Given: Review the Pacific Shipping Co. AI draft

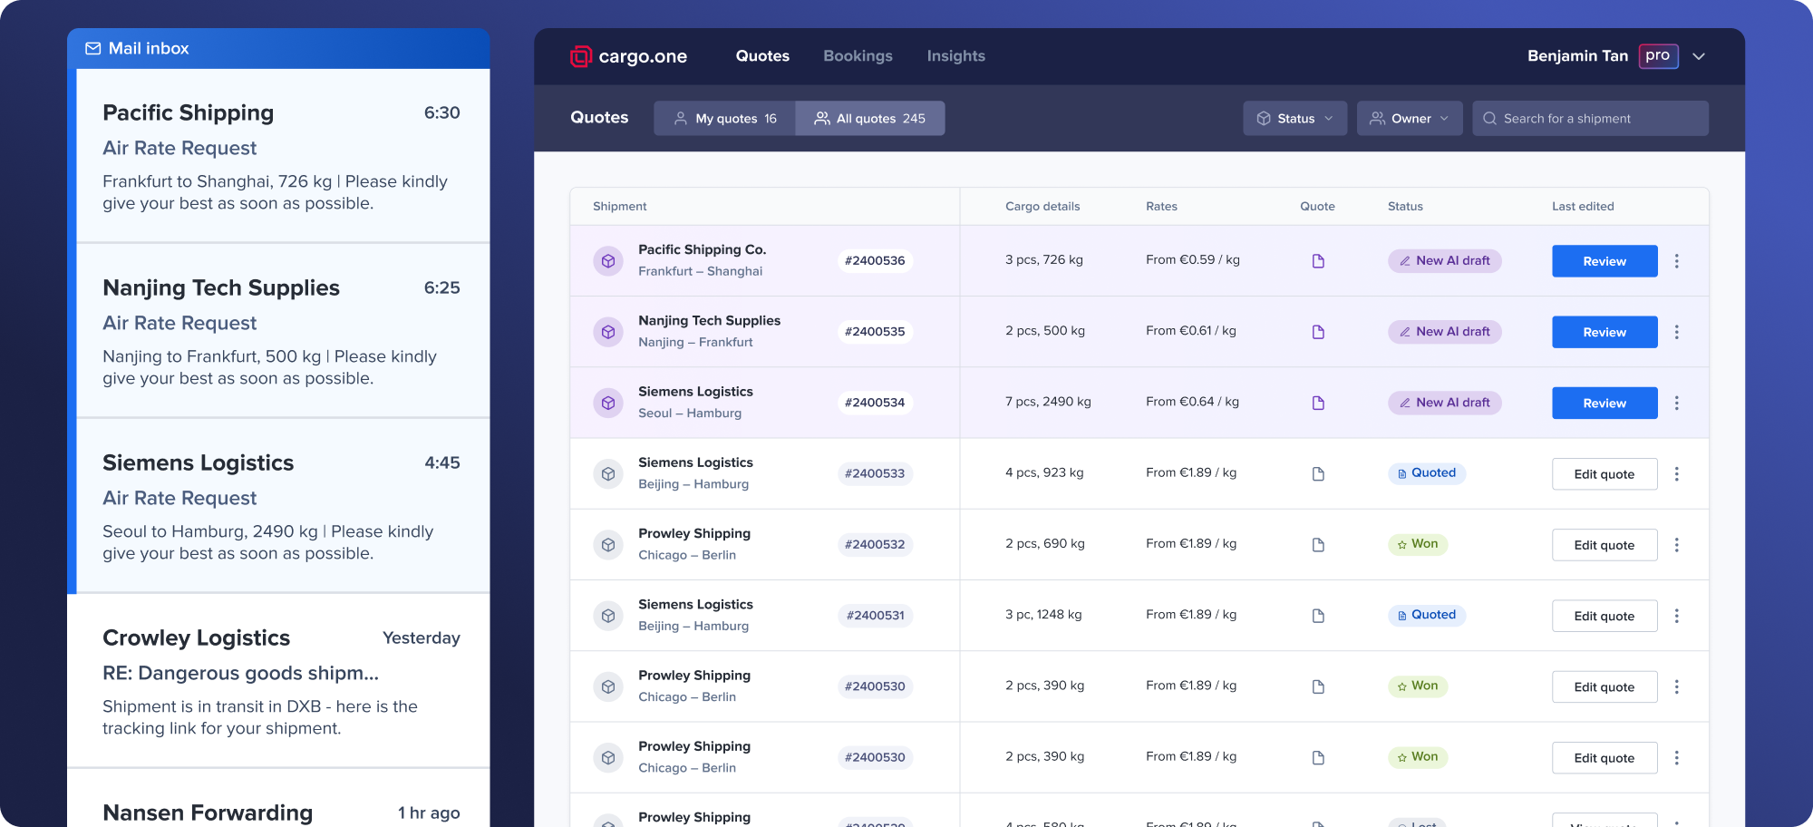Looking at the screenshot, I should 1605,261.
